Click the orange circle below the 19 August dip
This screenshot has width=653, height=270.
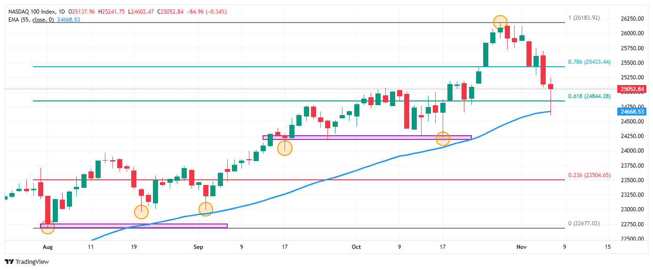141,212
